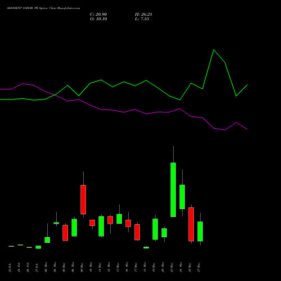
Task: Click the 02 Mar date label
Action: [x=46, y=268]
